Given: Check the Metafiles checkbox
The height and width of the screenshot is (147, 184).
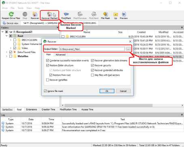Looking at the screenshot, I should pos(11,56).
